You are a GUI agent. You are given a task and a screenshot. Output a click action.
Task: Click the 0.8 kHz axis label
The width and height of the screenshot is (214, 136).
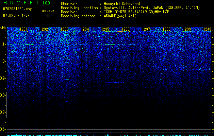(3, 95)
